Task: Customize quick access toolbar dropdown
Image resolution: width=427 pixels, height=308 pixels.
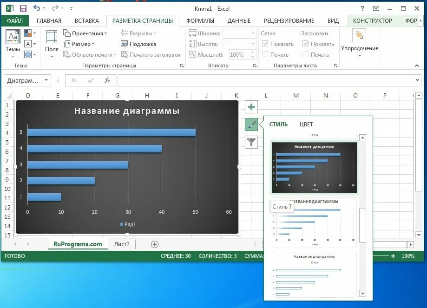Action: point(71,9)
